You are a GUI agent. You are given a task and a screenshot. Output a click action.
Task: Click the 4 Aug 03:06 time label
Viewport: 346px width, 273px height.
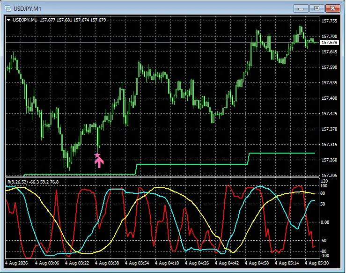(47, 263)
